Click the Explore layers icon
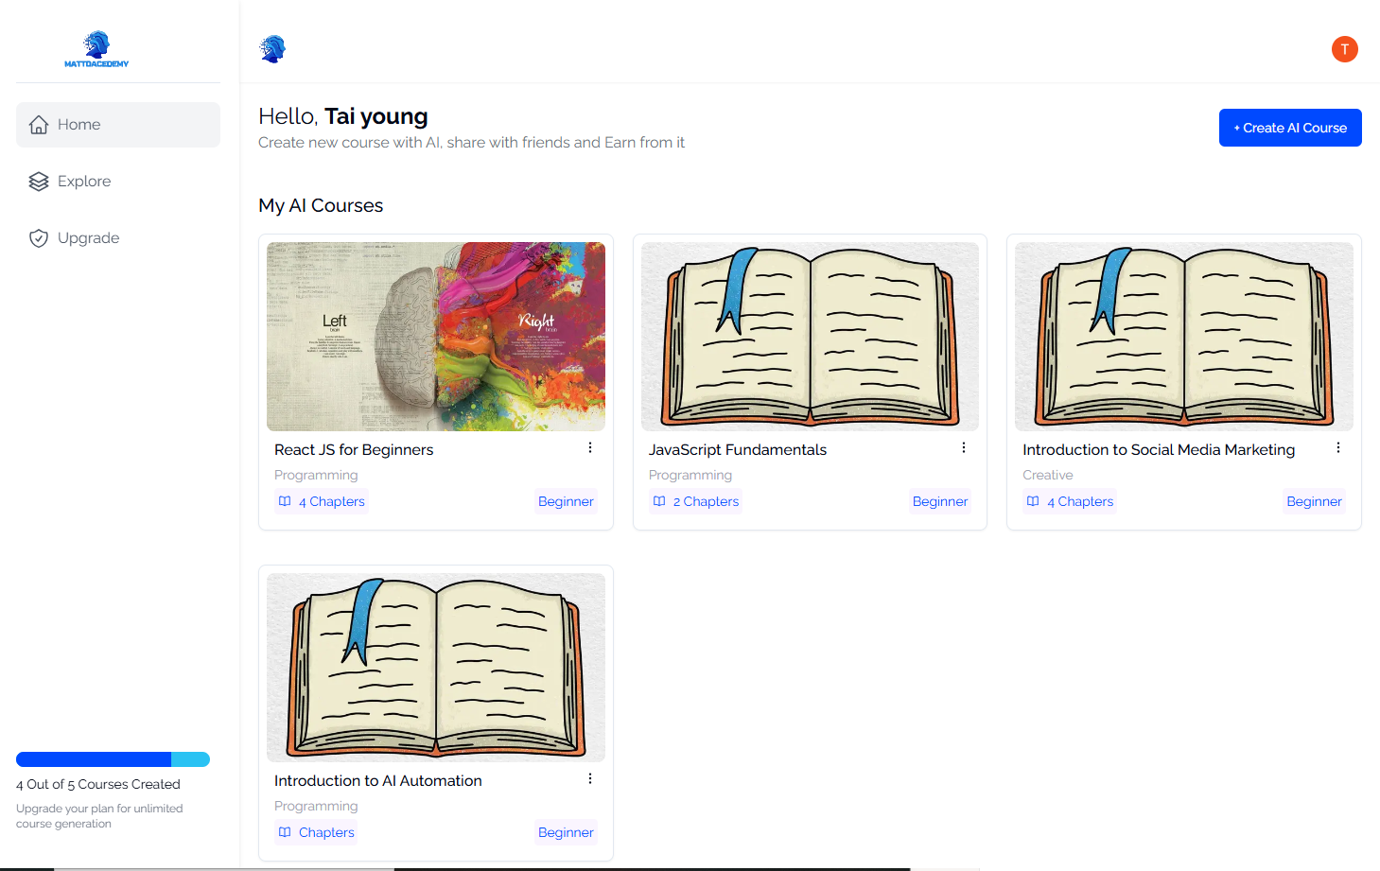 click(x=39, y=182)
